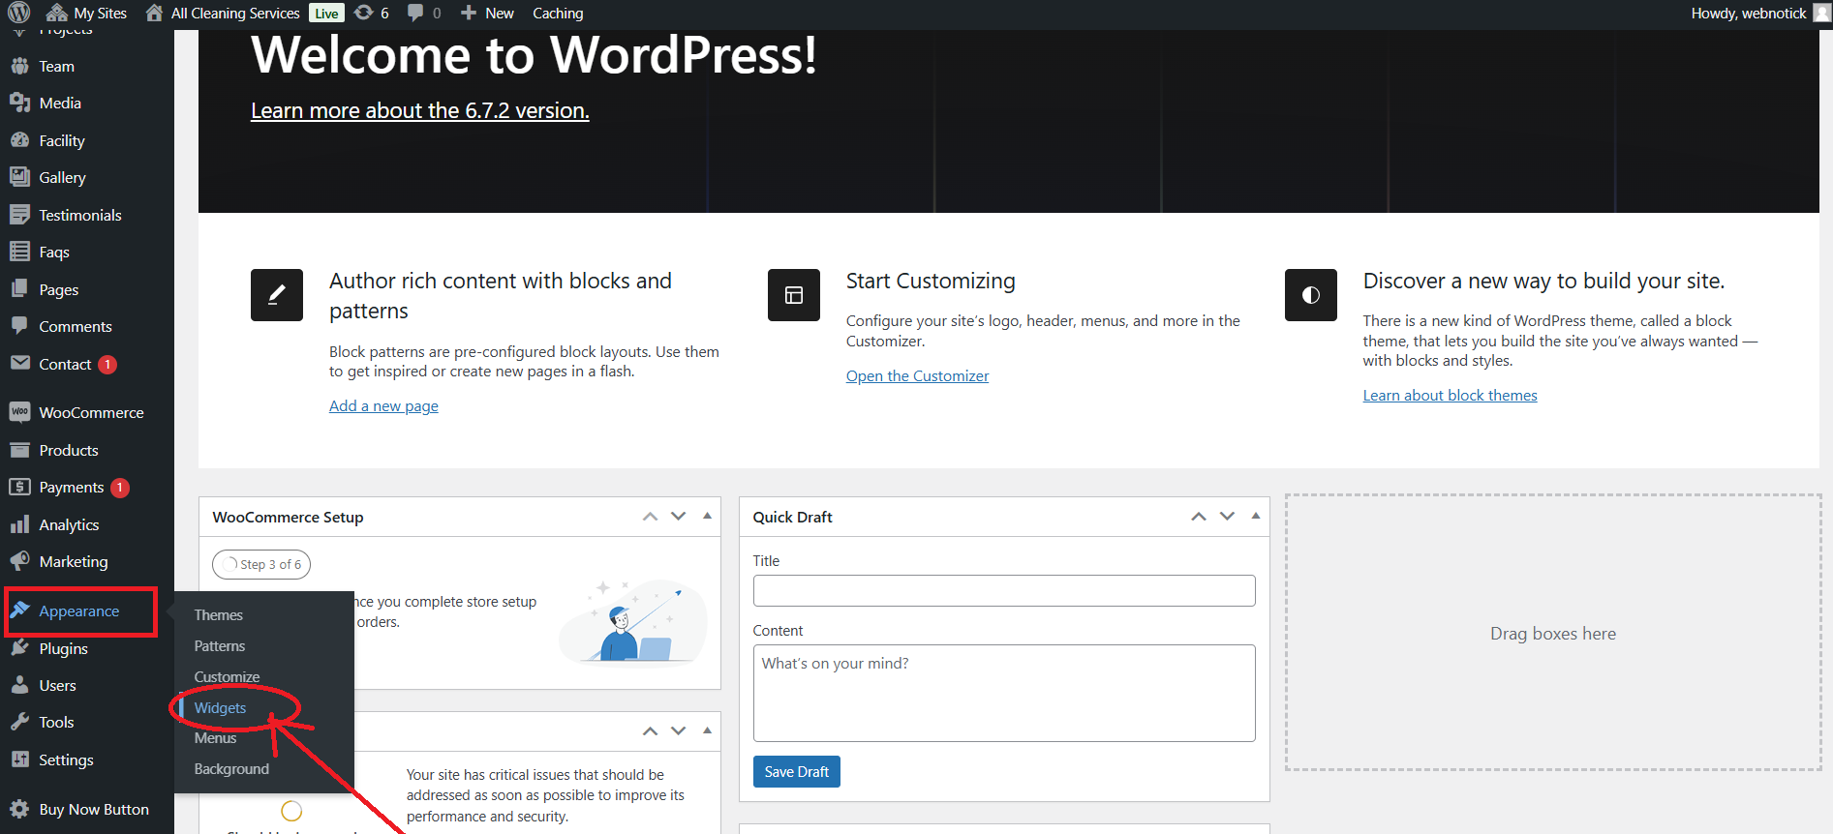Screen dimensions: 1833x834
Task: Click the Gallery icon in the sidebar
Action: [19, 177]
